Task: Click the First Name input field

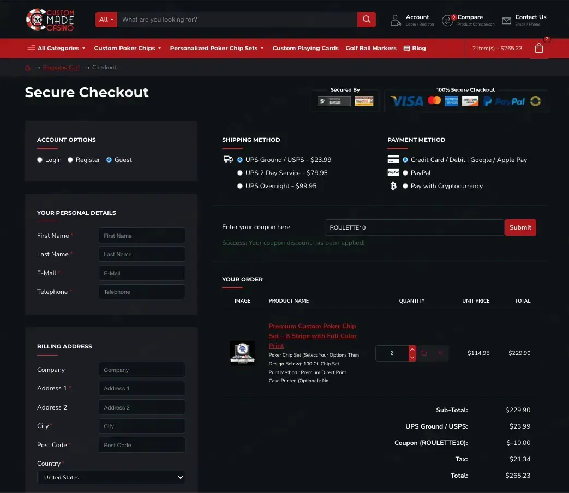Action: click(142, 236)
